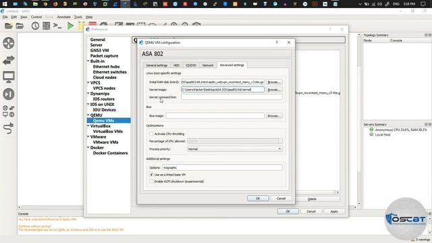Open the Annotate menu
This screenshot has width=432, height=243.
click(63, 17)
